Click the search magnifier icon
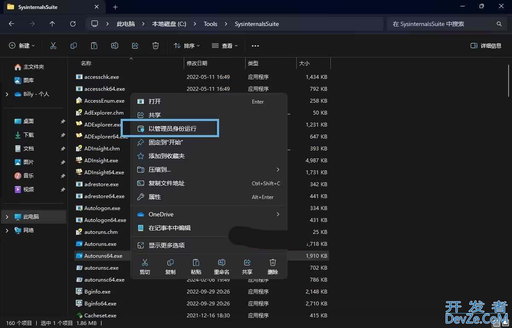512x328 pixels. pyautogui.click(x=499, y=24)
